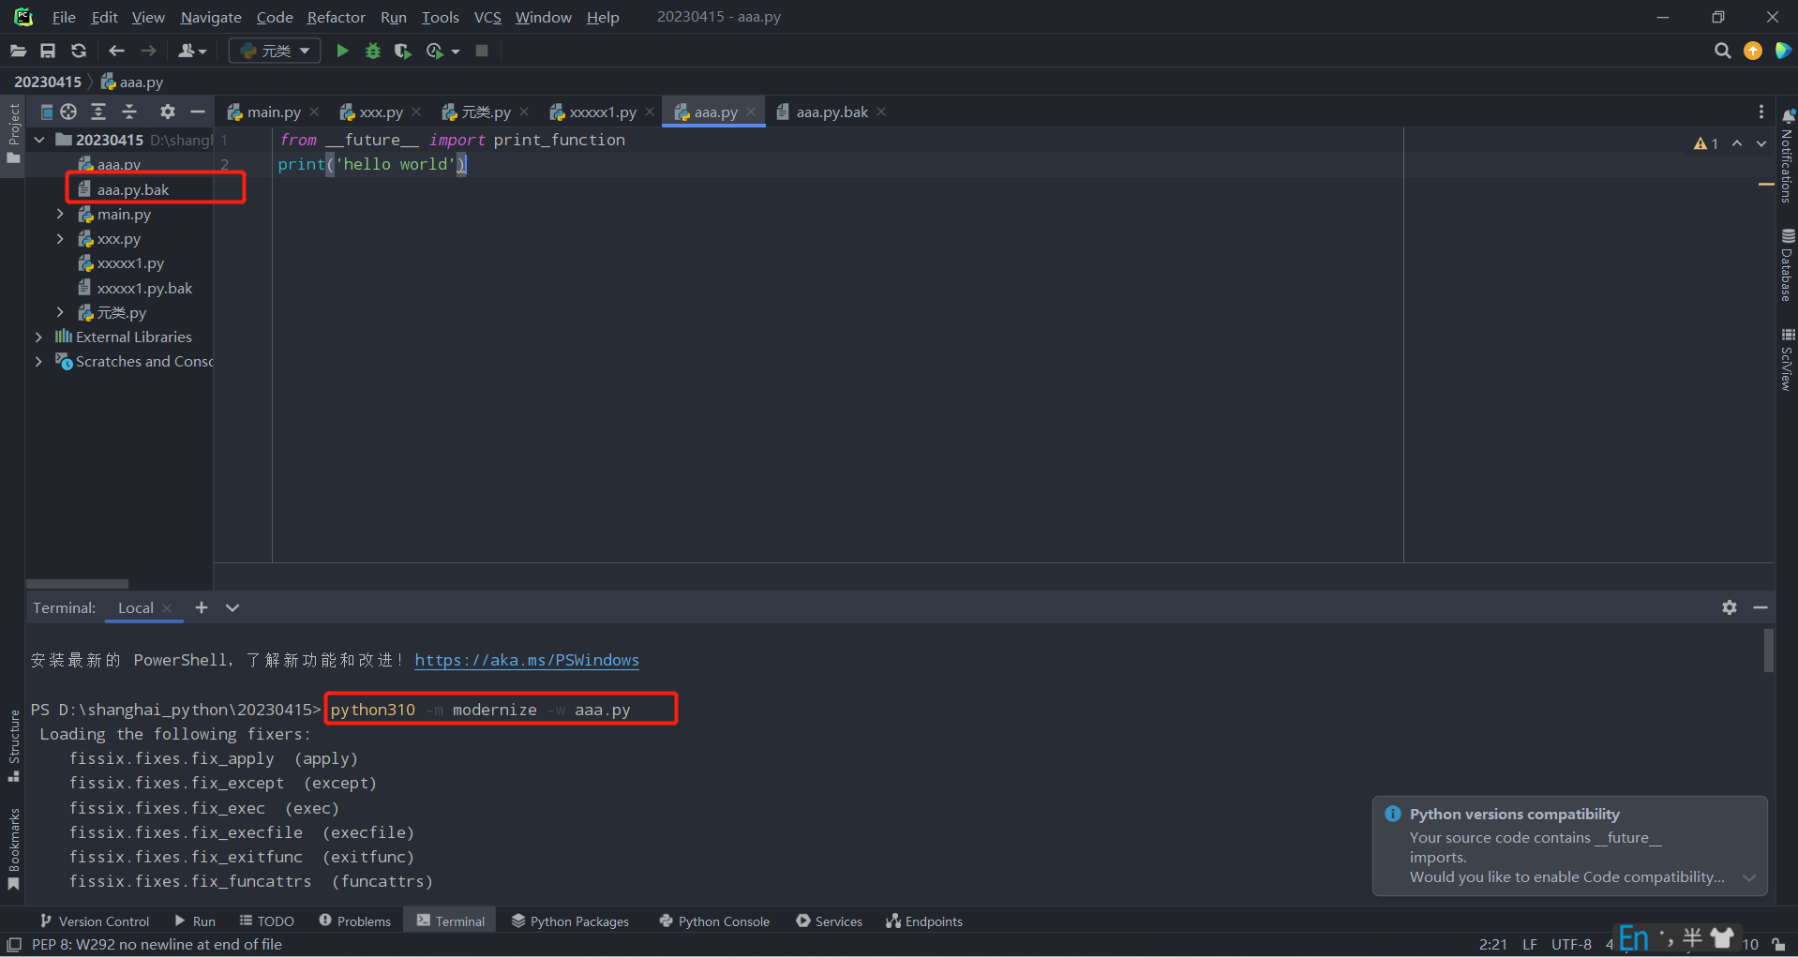The height and width of the screenshot is (958, 1798).
Task: Click the warning triangle inspection indicator
Action: (x=1706, y=143)
